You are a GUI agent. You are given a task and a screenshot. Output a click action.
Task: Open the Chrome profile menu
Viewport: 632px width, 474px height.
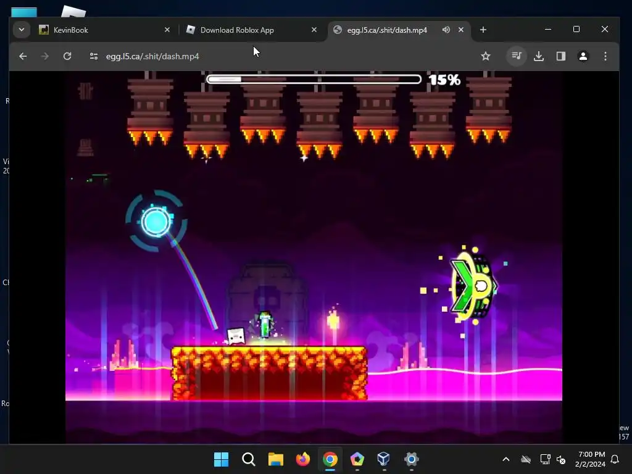click(x=583, y=56)
